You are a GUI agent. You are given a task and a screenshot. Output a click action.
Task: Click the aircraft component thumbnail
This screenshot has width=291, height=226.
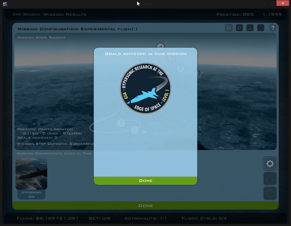31,174
